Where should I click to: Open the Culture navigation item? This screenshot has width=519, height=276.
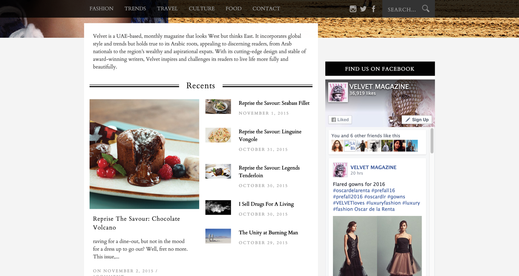click(x=202, y=9)
